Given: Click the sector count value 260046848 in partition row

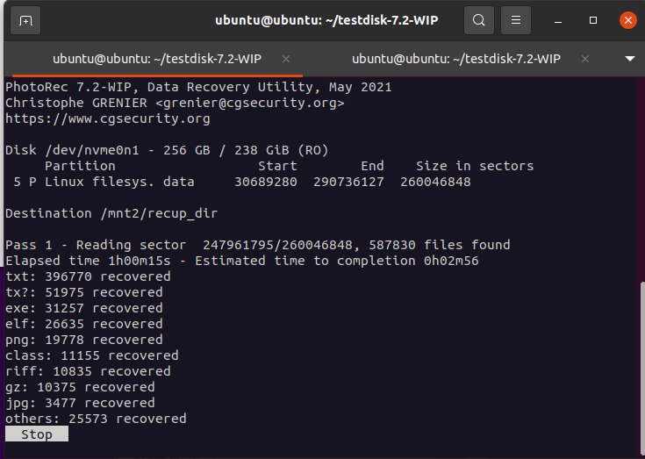Looking at the screenshot, I should 435,182.
